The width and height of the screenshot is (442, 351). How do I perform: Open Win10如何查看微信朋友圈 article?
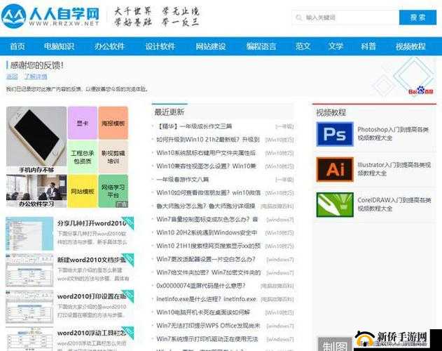(x=208, y=193)
